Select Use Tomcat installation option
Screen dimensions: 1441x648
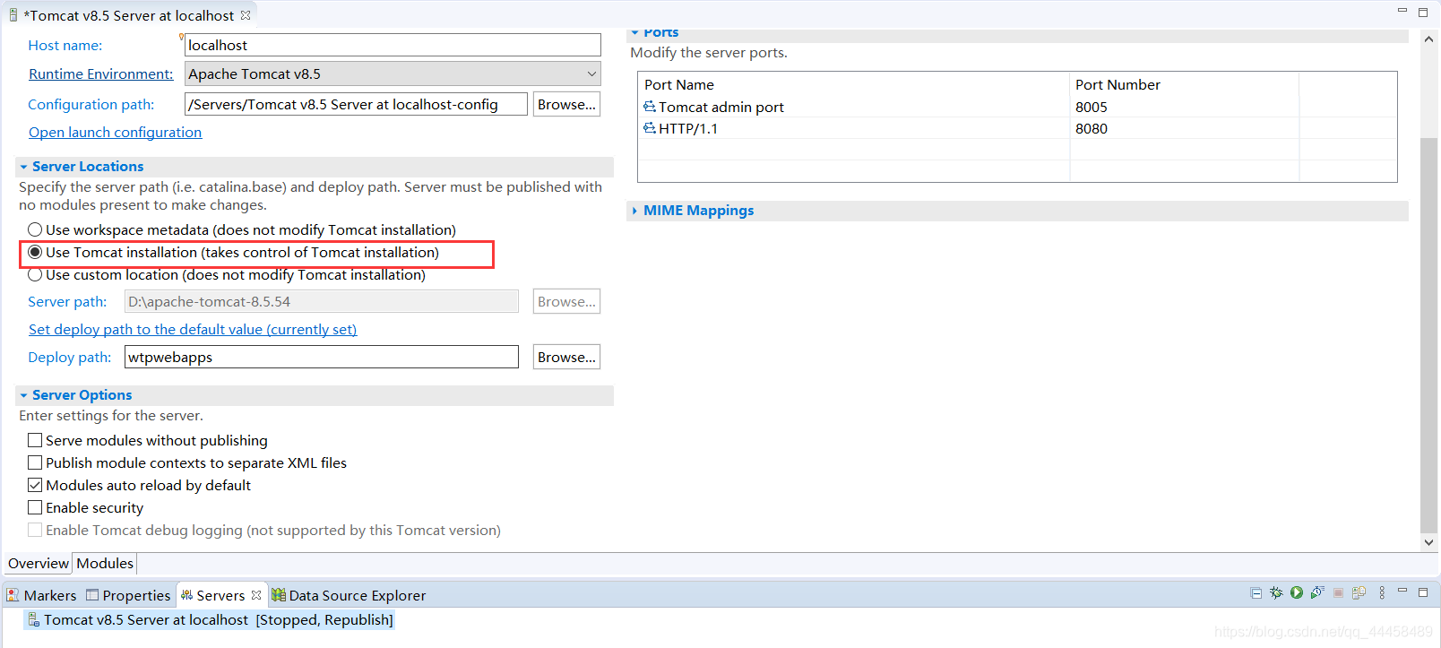[35, 252]
